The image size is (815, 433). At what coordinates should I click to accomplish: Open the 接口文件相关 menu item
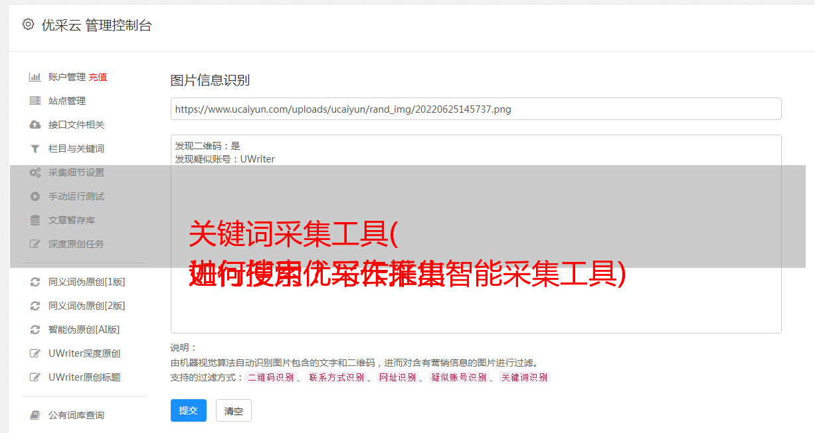pyautogui.click(x=76, y=125)
